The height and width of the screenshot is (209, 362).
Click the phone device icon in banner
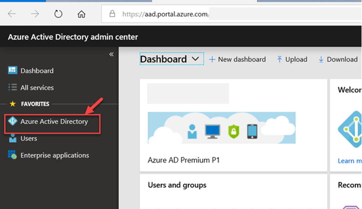252,132
